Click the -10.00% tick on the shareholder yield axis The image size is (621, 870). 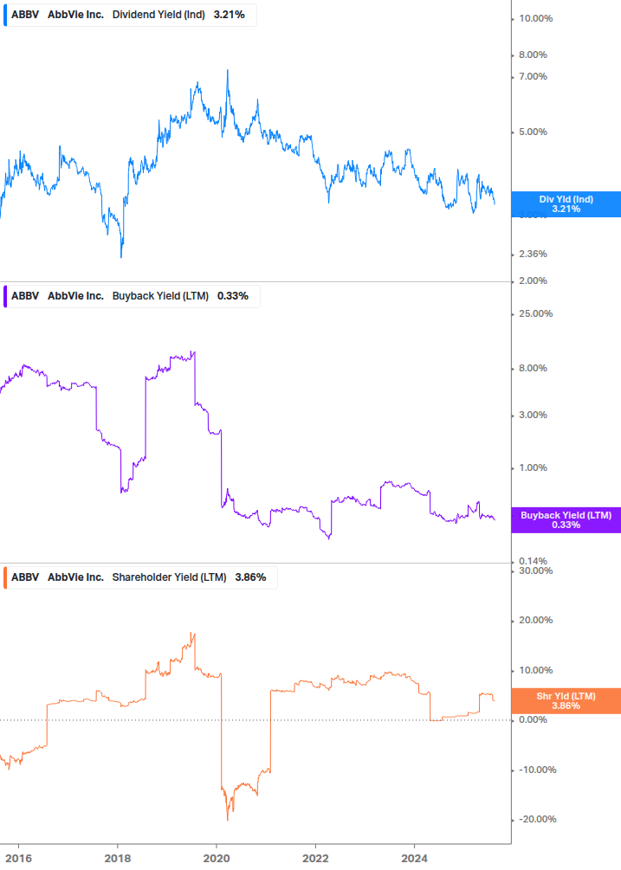click(537, 770)
